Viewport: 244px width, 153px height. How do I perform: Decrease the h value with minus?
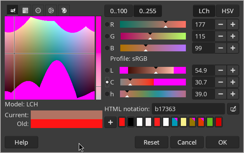click(221, 94)
